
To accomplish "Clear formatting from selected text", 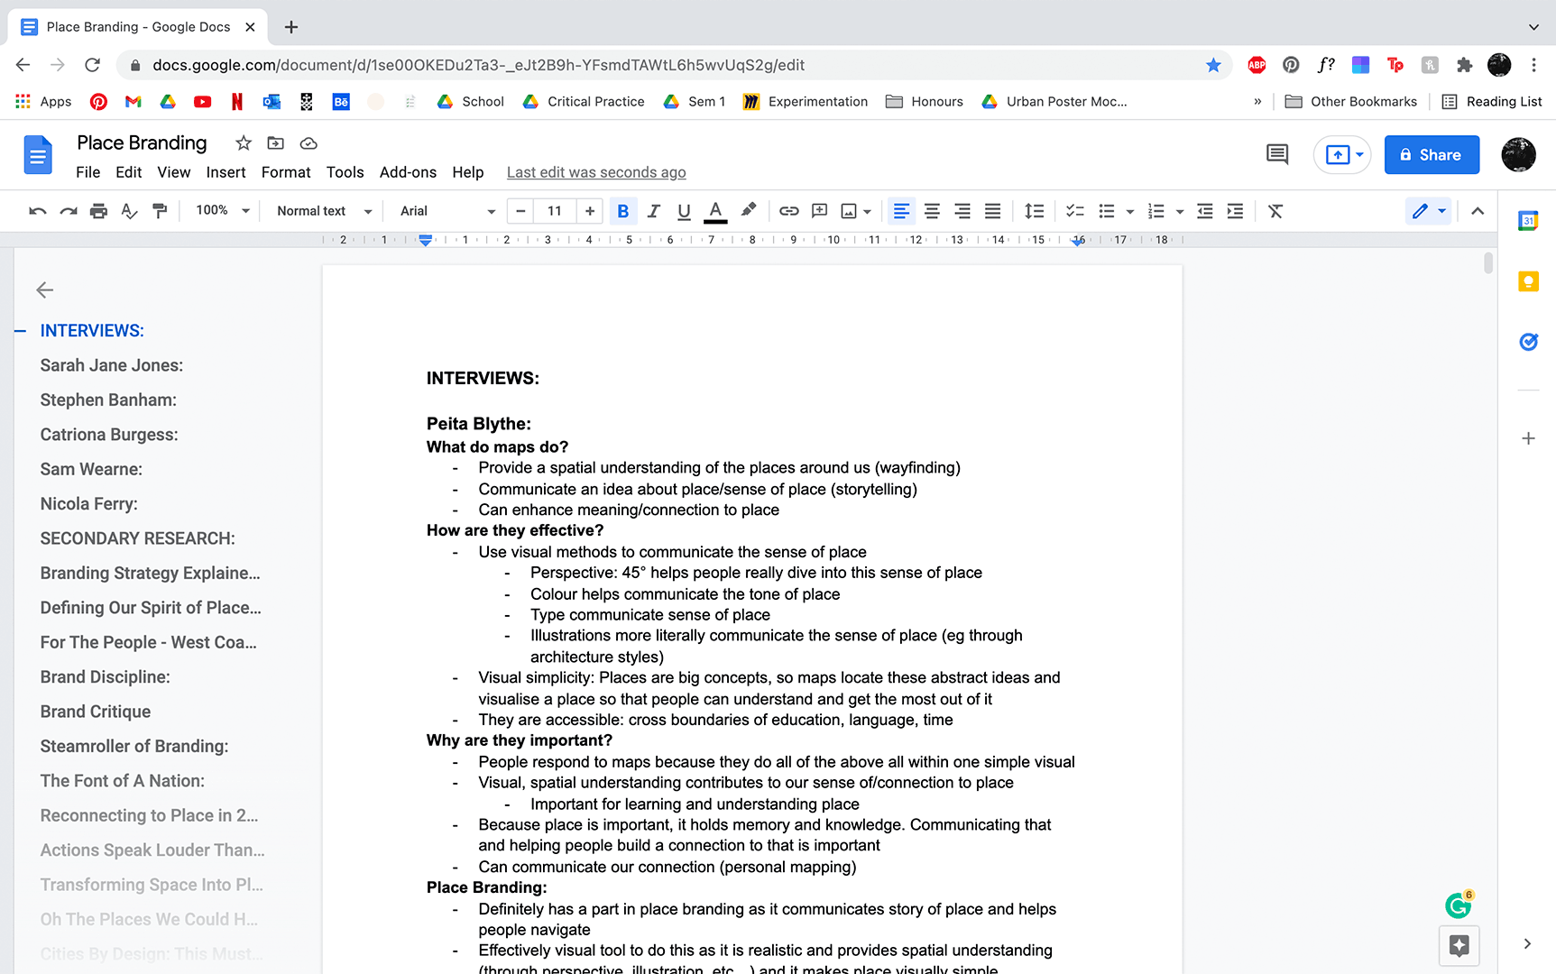I will [x=1275, y=211].
